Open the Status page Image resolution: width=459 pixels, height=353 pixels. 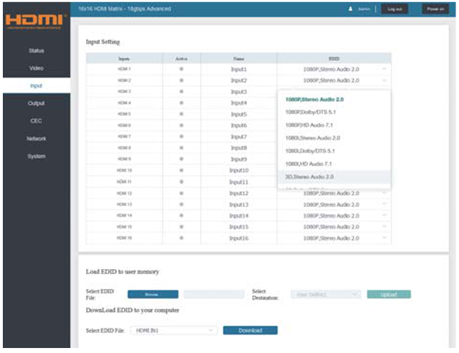(x=36, y=51)
